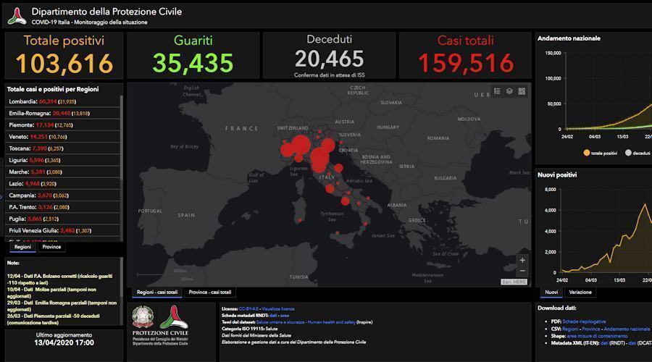This screenshot has height=362, width=652.
Task: Open the 'Scheda riepilogativa' PDF link
Action: (582, 321)
